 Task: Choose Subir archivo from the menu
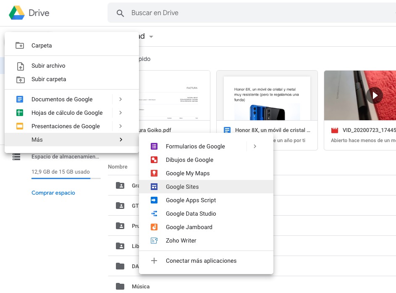pos(48,66)
